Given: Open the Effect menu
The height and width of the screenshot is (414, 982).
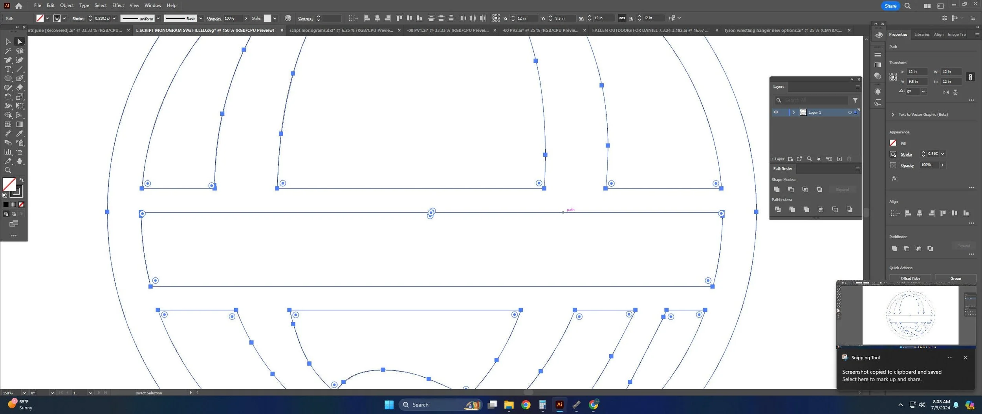Looking at the screenshot, I should (118, 5).
